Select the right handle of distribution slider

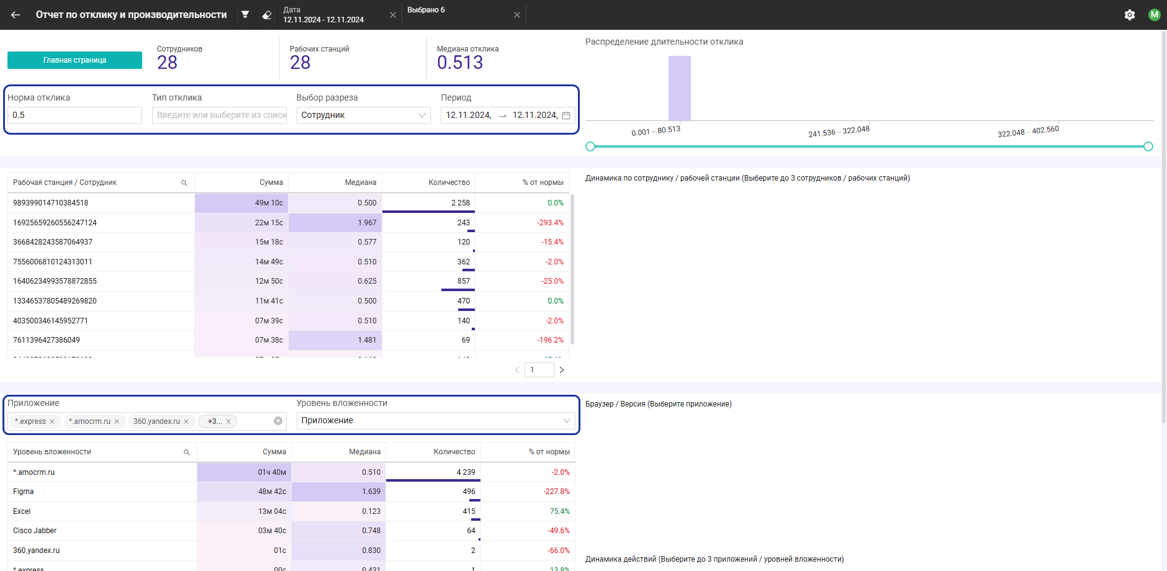tap(1148, 146)
